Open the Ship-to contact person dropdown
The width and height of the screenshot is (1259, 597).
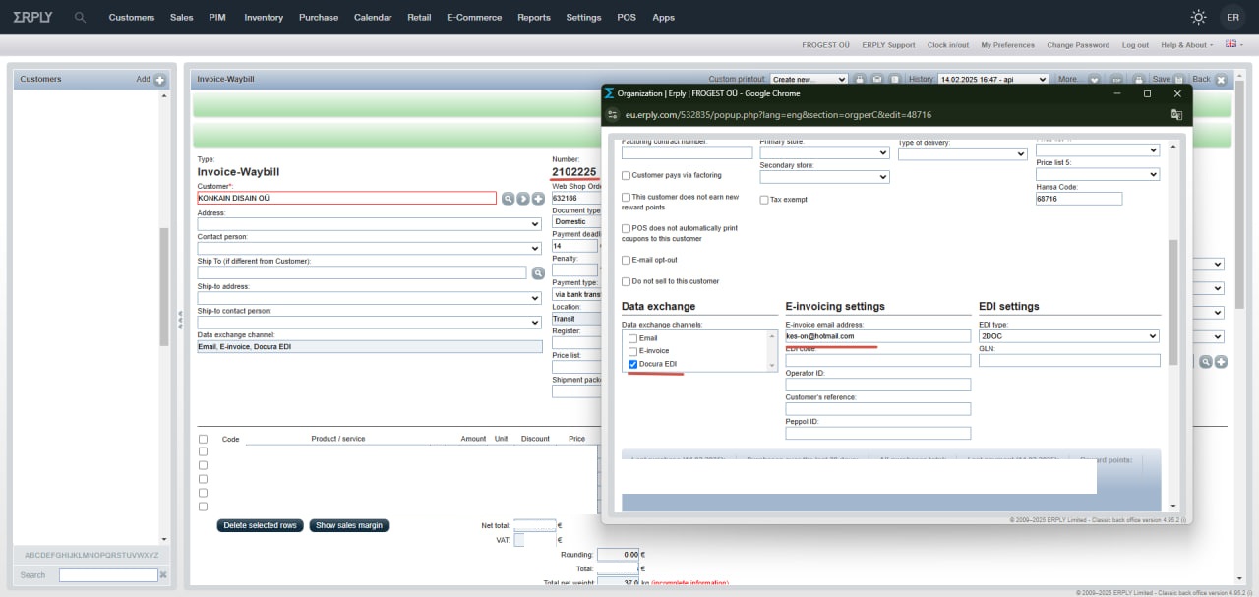(370, 323)
